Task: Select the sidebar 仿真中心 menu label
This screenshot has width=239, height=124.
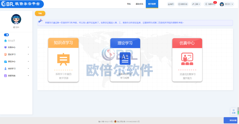Action: (12, 47)
